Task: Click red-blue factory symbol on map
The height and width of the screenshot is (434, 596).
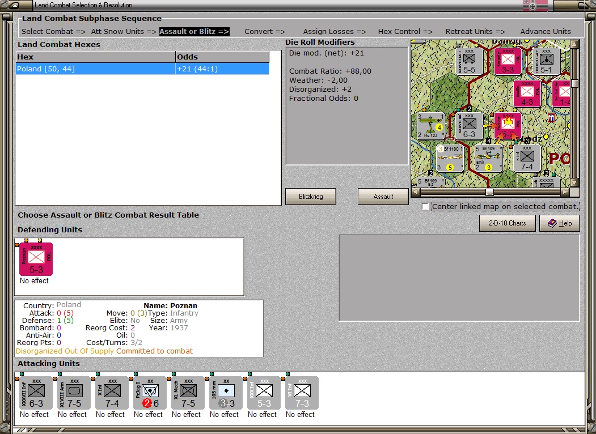Action: point(551,118)
